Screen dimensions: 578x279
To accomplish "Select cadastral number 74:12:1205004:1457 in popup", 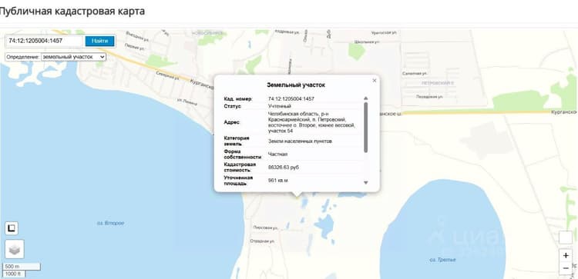I will coord(291,99).
